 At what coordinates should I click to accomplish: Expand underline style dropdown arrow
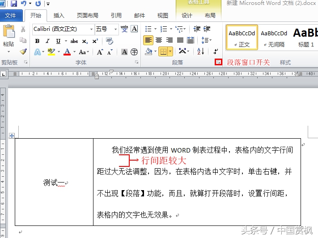66,41
